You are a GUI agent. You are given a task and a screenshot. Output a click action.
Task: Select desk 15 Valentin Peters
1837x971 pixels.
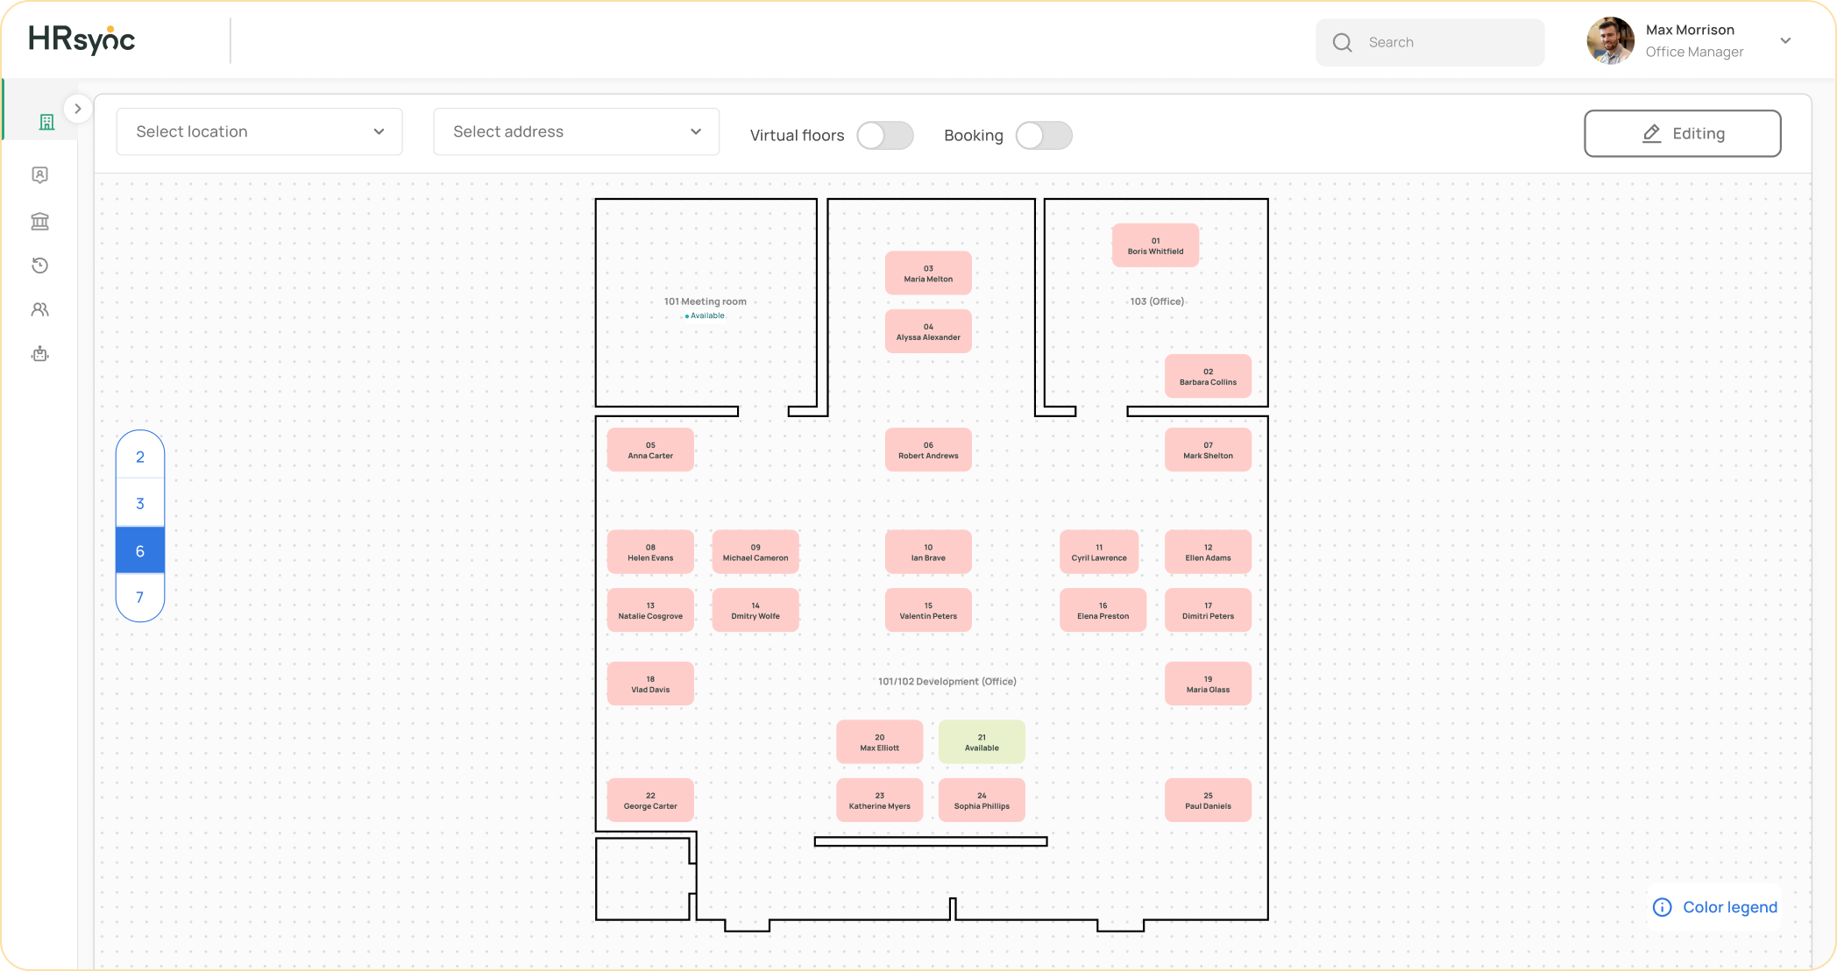click(x=928, y=610)
